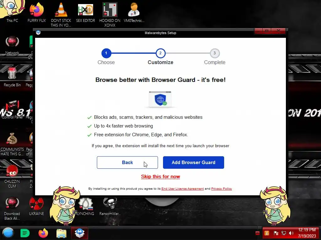Select step 1 Choose circle
The width and height of the screenshot is (321, 240).
tap(106, 53)
